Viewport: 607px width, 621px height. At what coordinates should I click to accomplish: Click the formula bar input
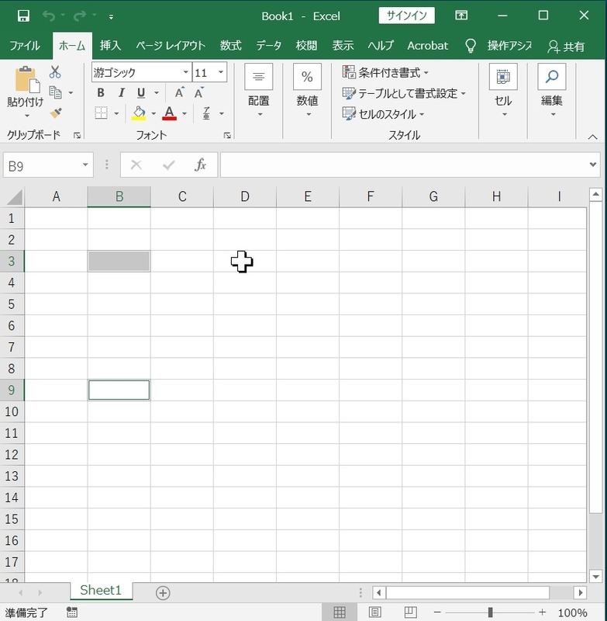click(403, 165)
